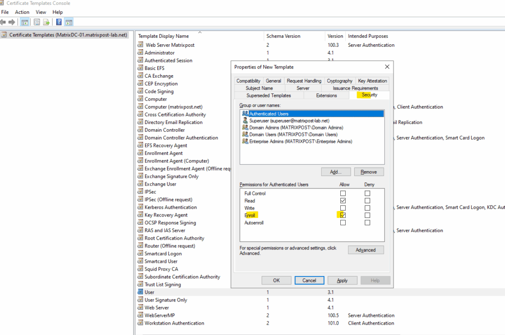This screenshot has height=335, width=505.
Task: Open the Subject Name tab
Action: tap(259, 88)
